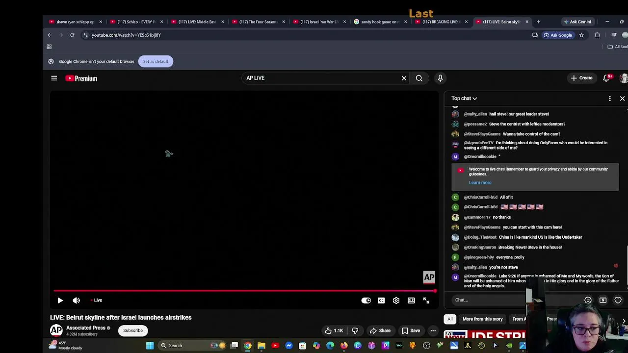Open the Associated Press channel avatar
628x353 pixels.
[x=56, y=330]
